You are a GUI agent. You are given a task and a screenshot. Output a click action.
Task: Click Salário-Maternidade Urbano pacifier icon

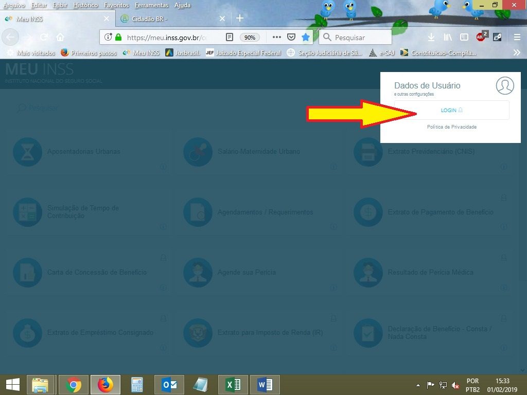tap(198, 152)
